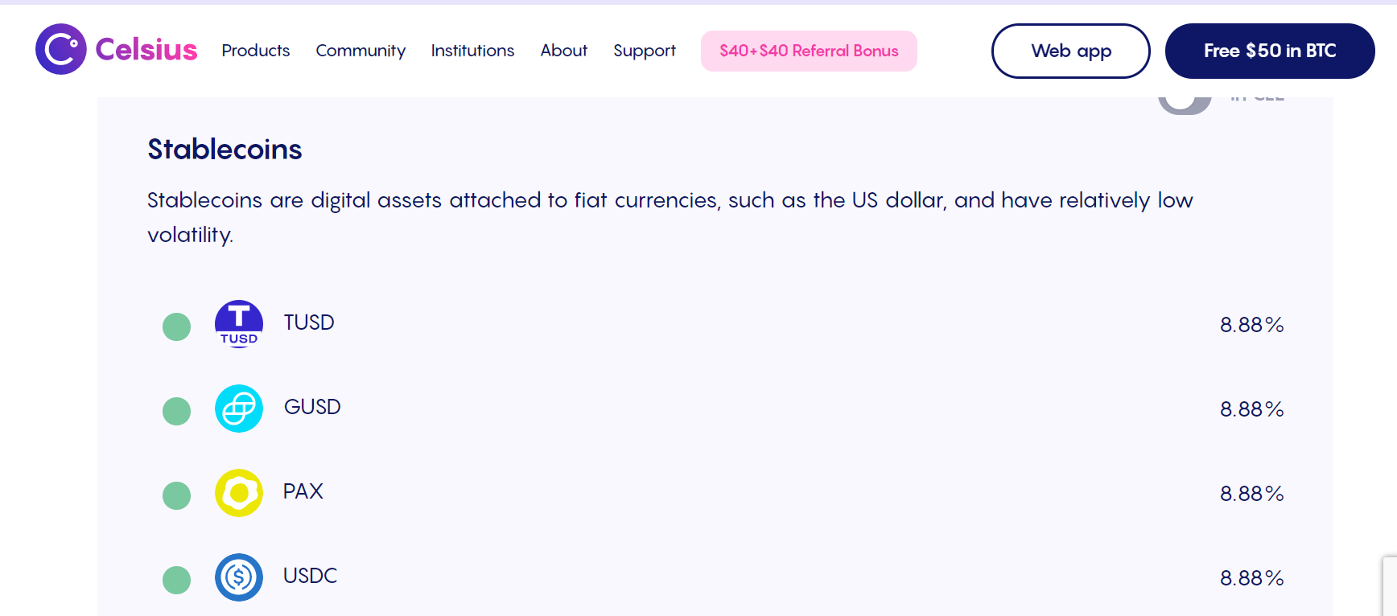Select the yellow PAX coin icon
Viewport: 1397px width, 616px height.
[238, 492]
